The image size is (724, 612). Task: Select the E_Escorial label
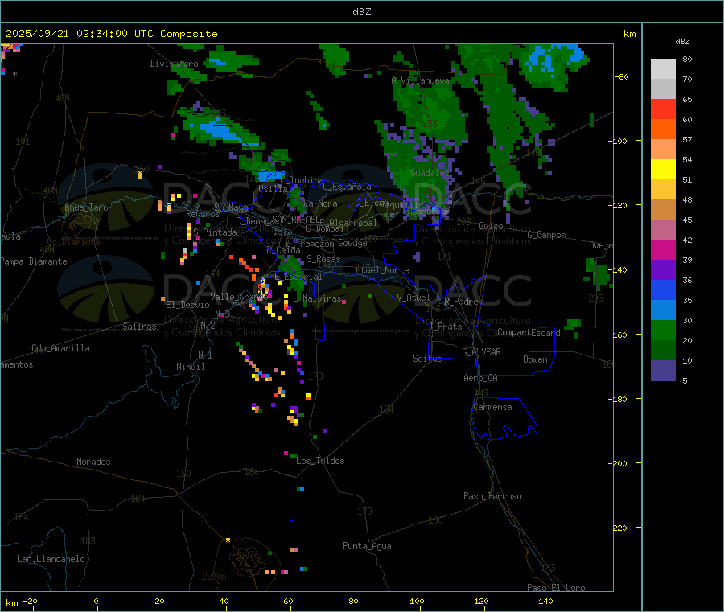click(x=298, y=277)
